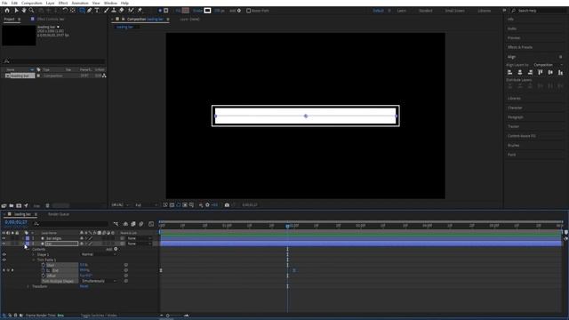Enable frame blending for timeline layers

(133, 224)
